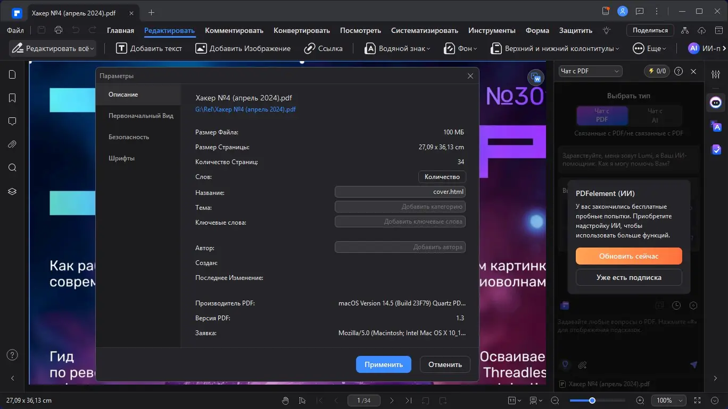Screen dimensions: 728x409
Task: Open the messages icon in title bar
Action: pos(640,11)
